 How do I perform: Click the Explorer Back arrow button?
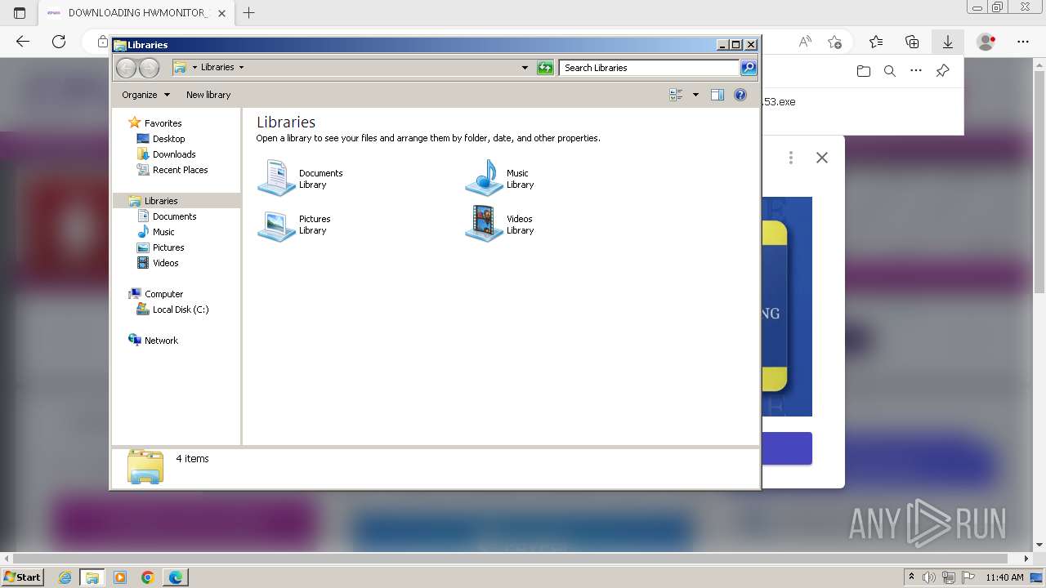126,68
